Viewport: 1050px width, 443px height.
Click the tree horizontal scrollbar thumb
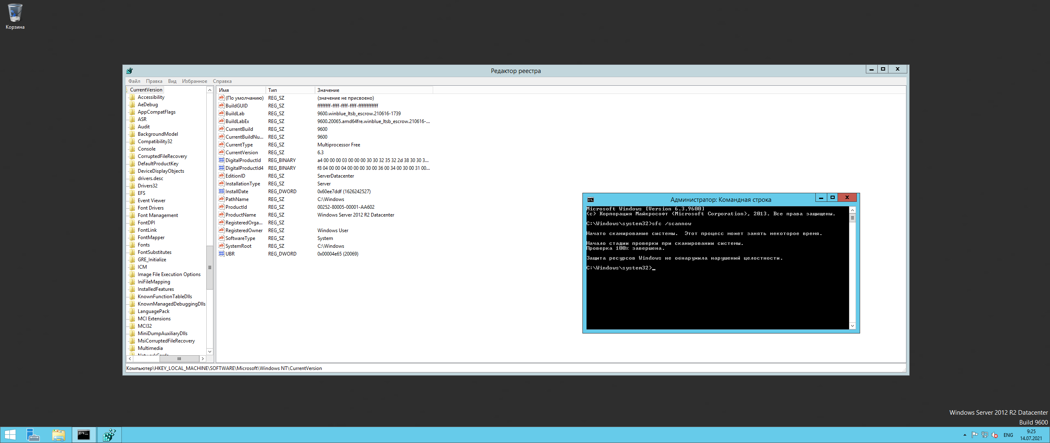click(179, 359)
